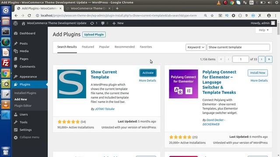Switch to the Featured tab
Image resolution: width=280 pixels, height=157 pixels.
coord(88,47)
